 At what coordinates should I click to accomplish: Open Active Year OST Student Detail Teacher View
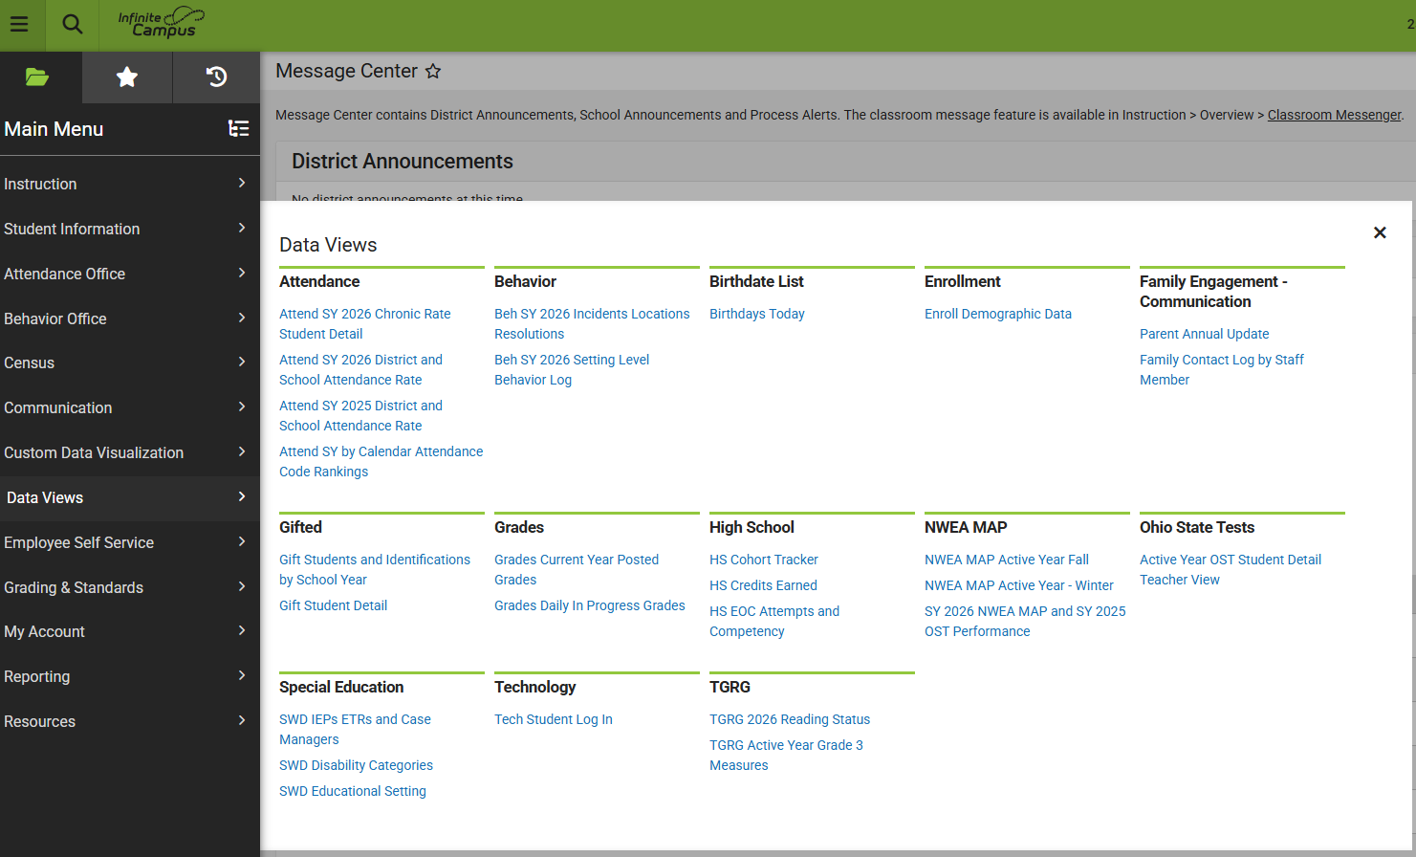pos(1231,569)
